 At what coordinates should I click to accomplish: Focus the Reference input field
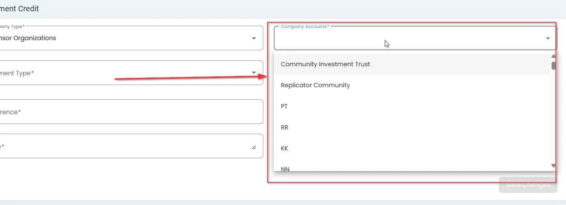click(x=129, y=112)
